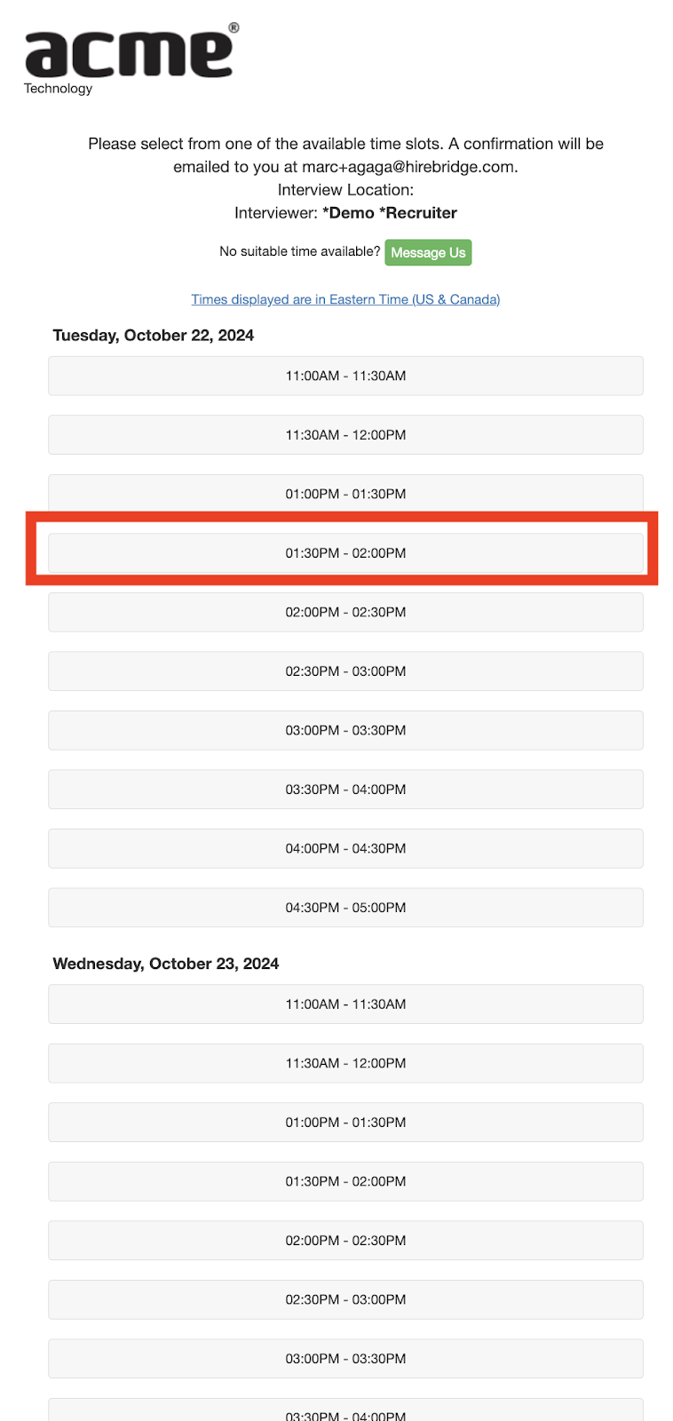Choose Tuesday 02:30PM - 03:00PM slot
The image size is (673, 1421).
345,671
